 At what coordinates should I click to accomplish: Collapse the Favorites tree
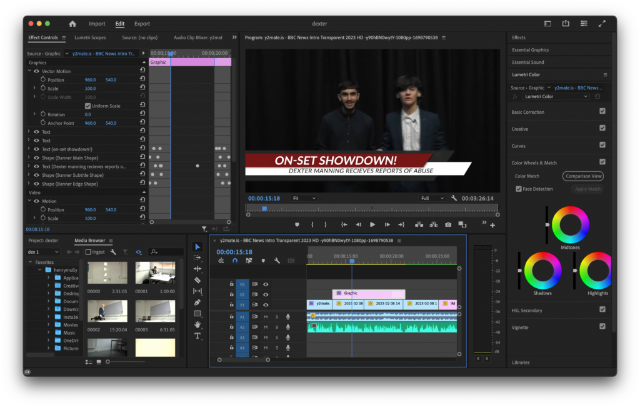coord(30,262)
